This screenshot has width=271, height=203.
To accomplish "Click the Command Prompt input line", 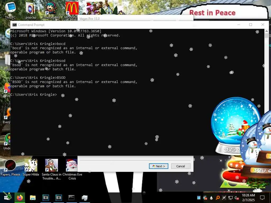I will click(34, 95).
